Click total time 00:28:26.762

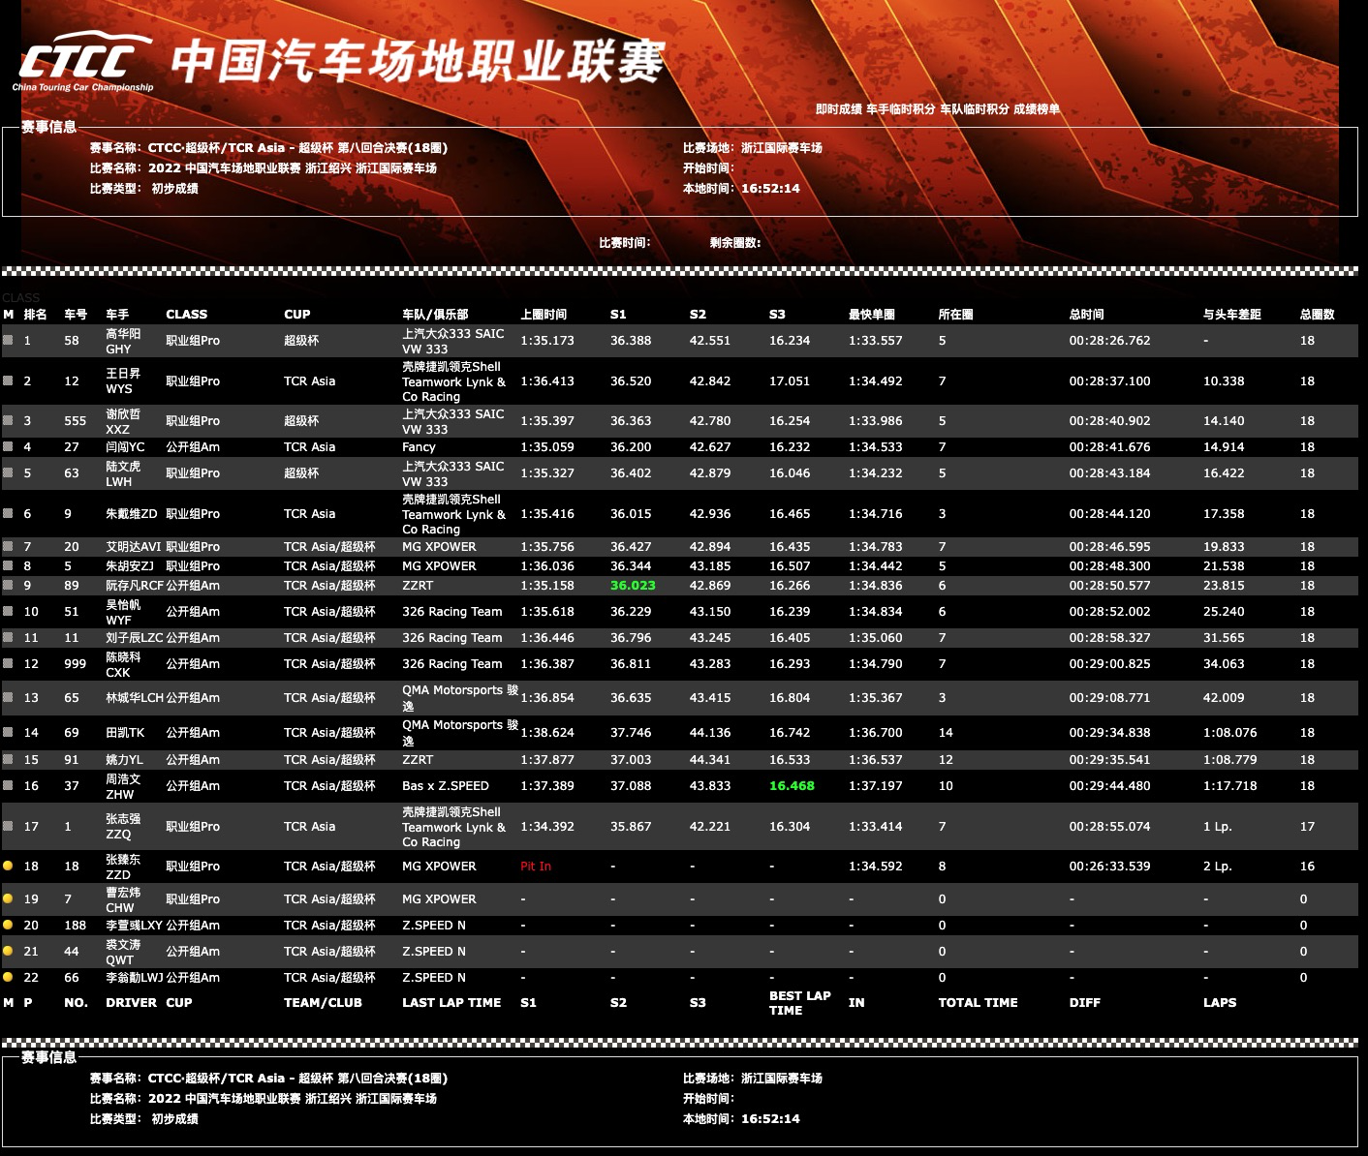1110,341
